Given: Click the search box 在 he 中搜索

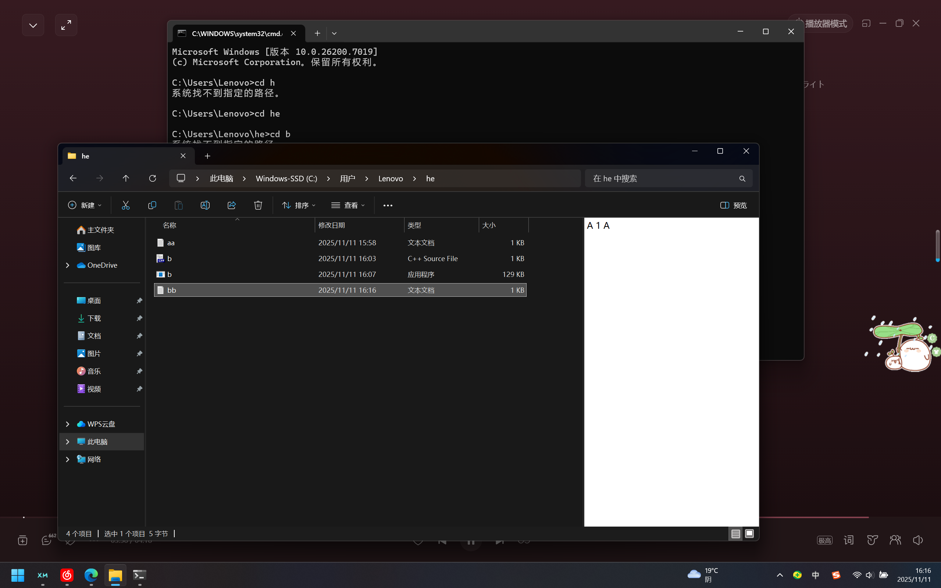Looking at the screenshot, I should point(661,178).
